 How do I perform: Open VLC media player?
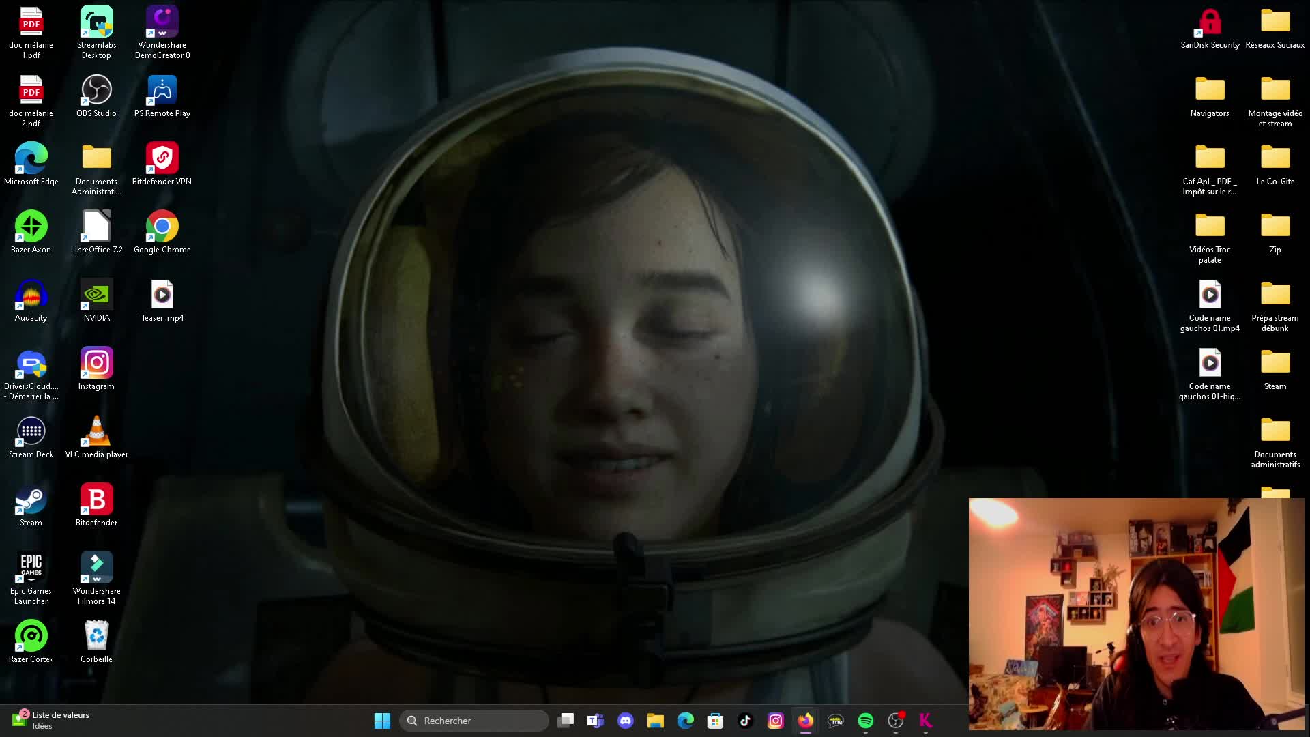pyautogui.click(x=96, y=437)
